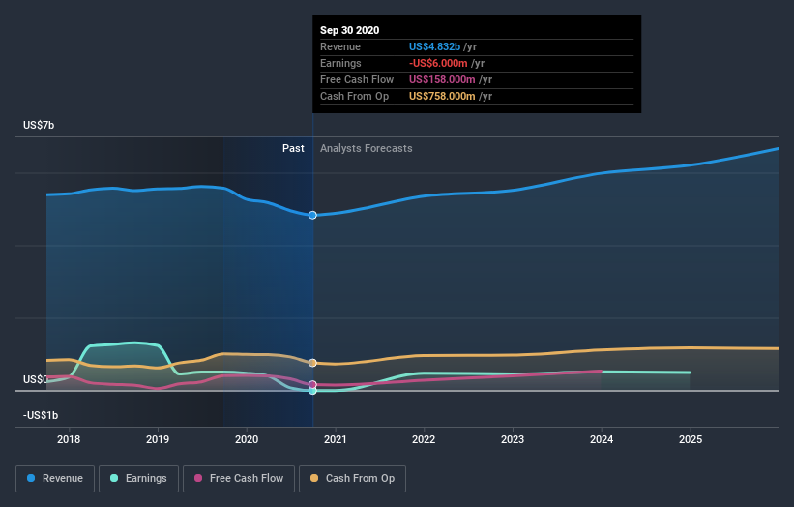Click the 2021 x-axis label
This screenshot has height=507, width=794.
point(336,439)
